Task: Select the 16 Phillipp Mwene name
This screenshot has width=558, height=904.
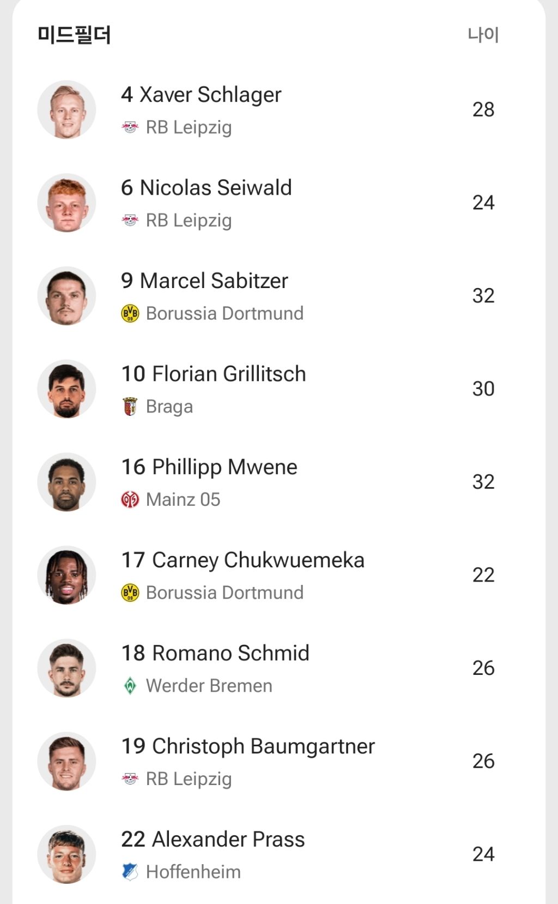Action: (209, 467)
